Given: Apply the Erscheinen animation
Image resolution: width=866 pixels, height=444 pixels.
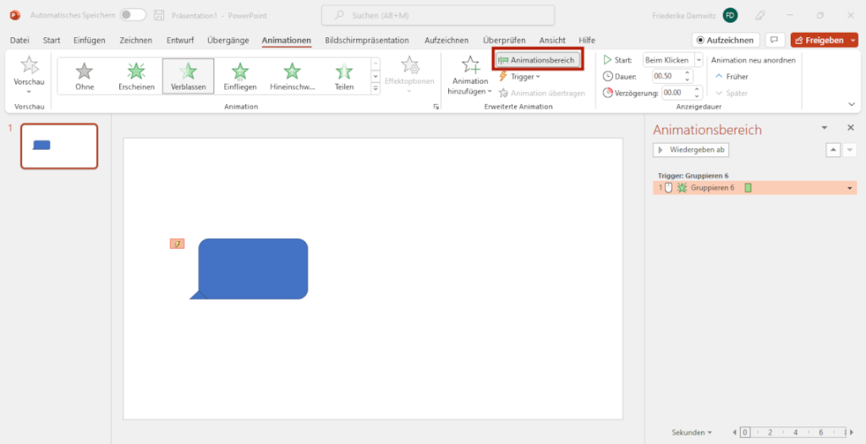Looking at the screenshot, I should [x=136, y=76].
